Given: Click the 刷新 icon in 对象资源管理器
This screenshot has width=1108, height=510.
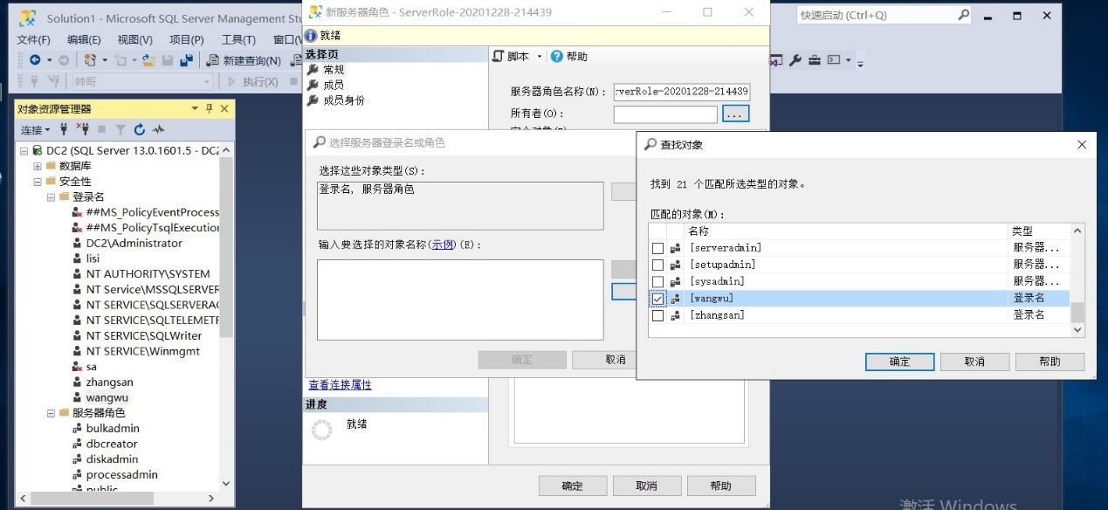Looking at the screenshot, I should (x=140, y=129).
